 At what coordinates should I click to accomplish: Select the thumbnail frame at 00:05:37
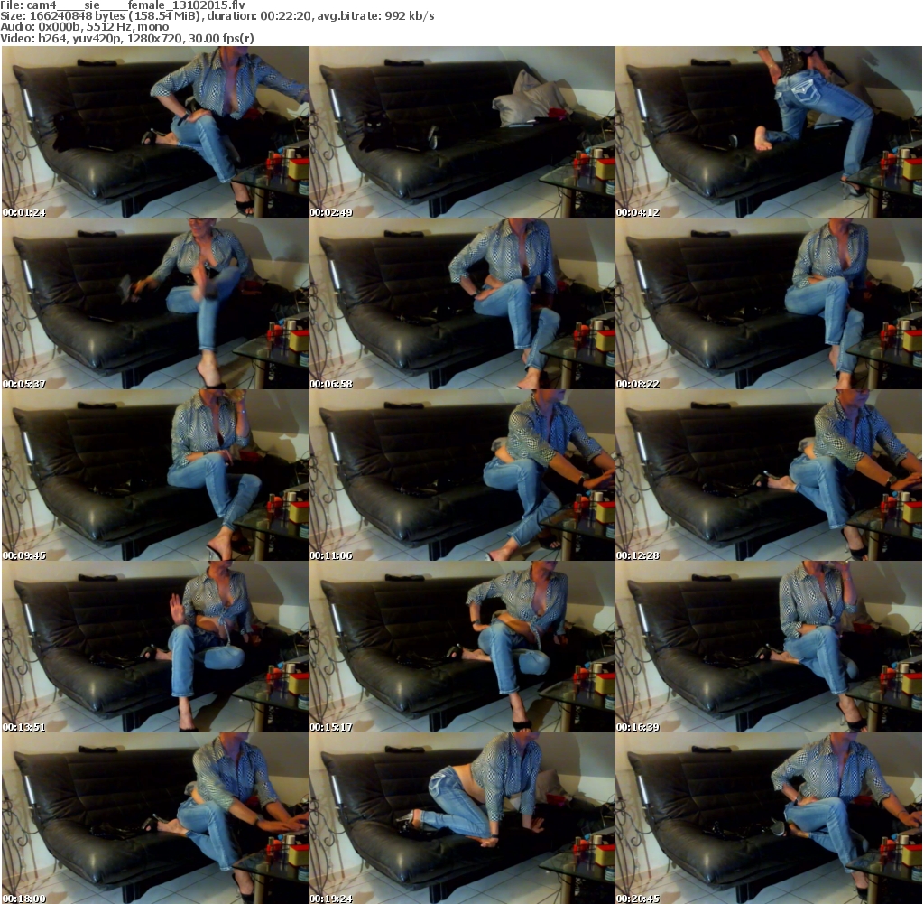point(155,303)
